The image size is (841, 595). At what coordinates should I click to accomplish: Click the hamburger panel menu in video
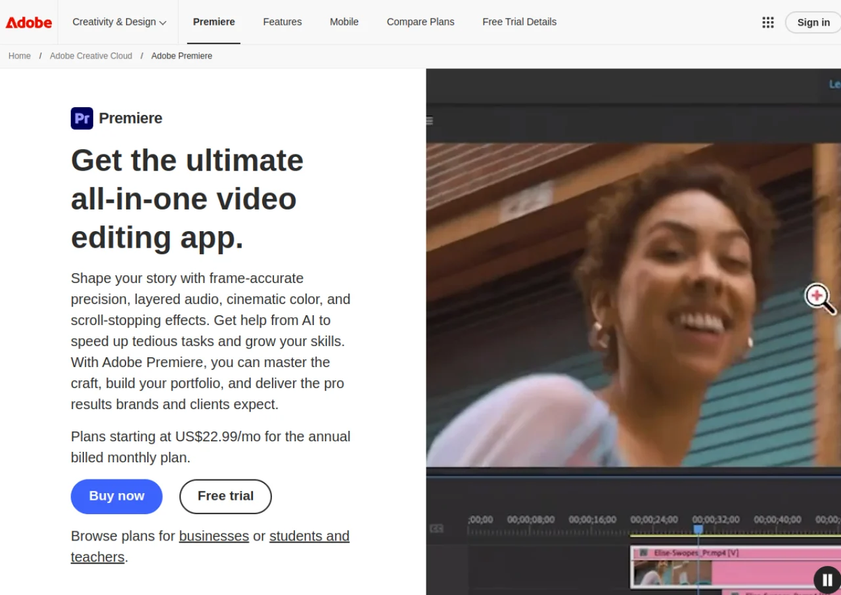click(430, 121)
